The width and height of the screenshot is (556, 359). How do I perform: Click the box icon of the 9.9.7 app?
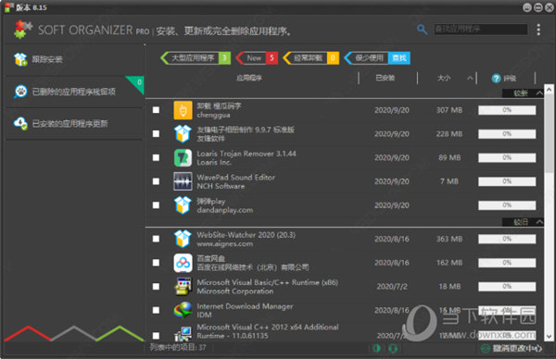pyautogui.click(x=183, y=134)
